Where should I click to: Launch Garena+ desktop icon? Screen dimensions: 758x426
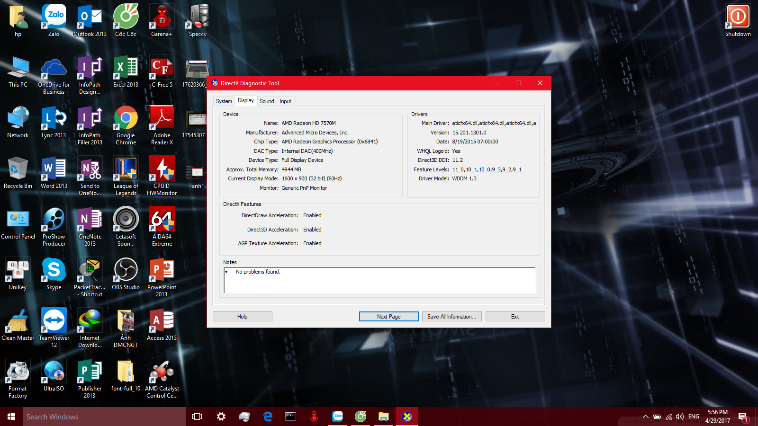[162, 21]
